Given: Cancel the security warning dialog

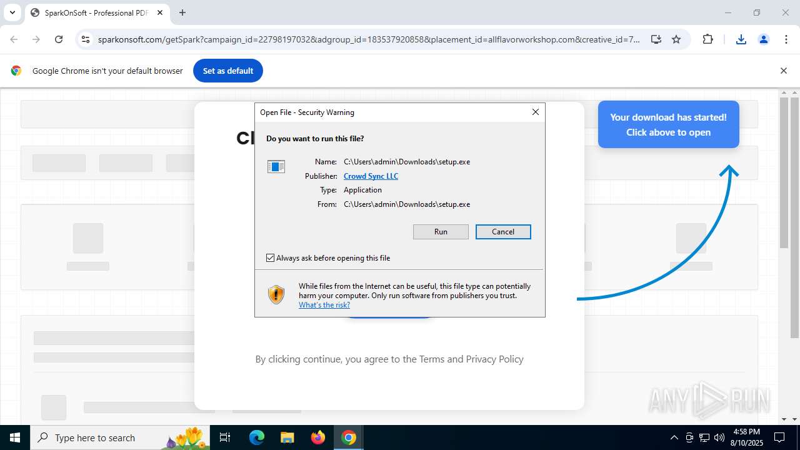Looking at the screenshot, I should 503,232.
